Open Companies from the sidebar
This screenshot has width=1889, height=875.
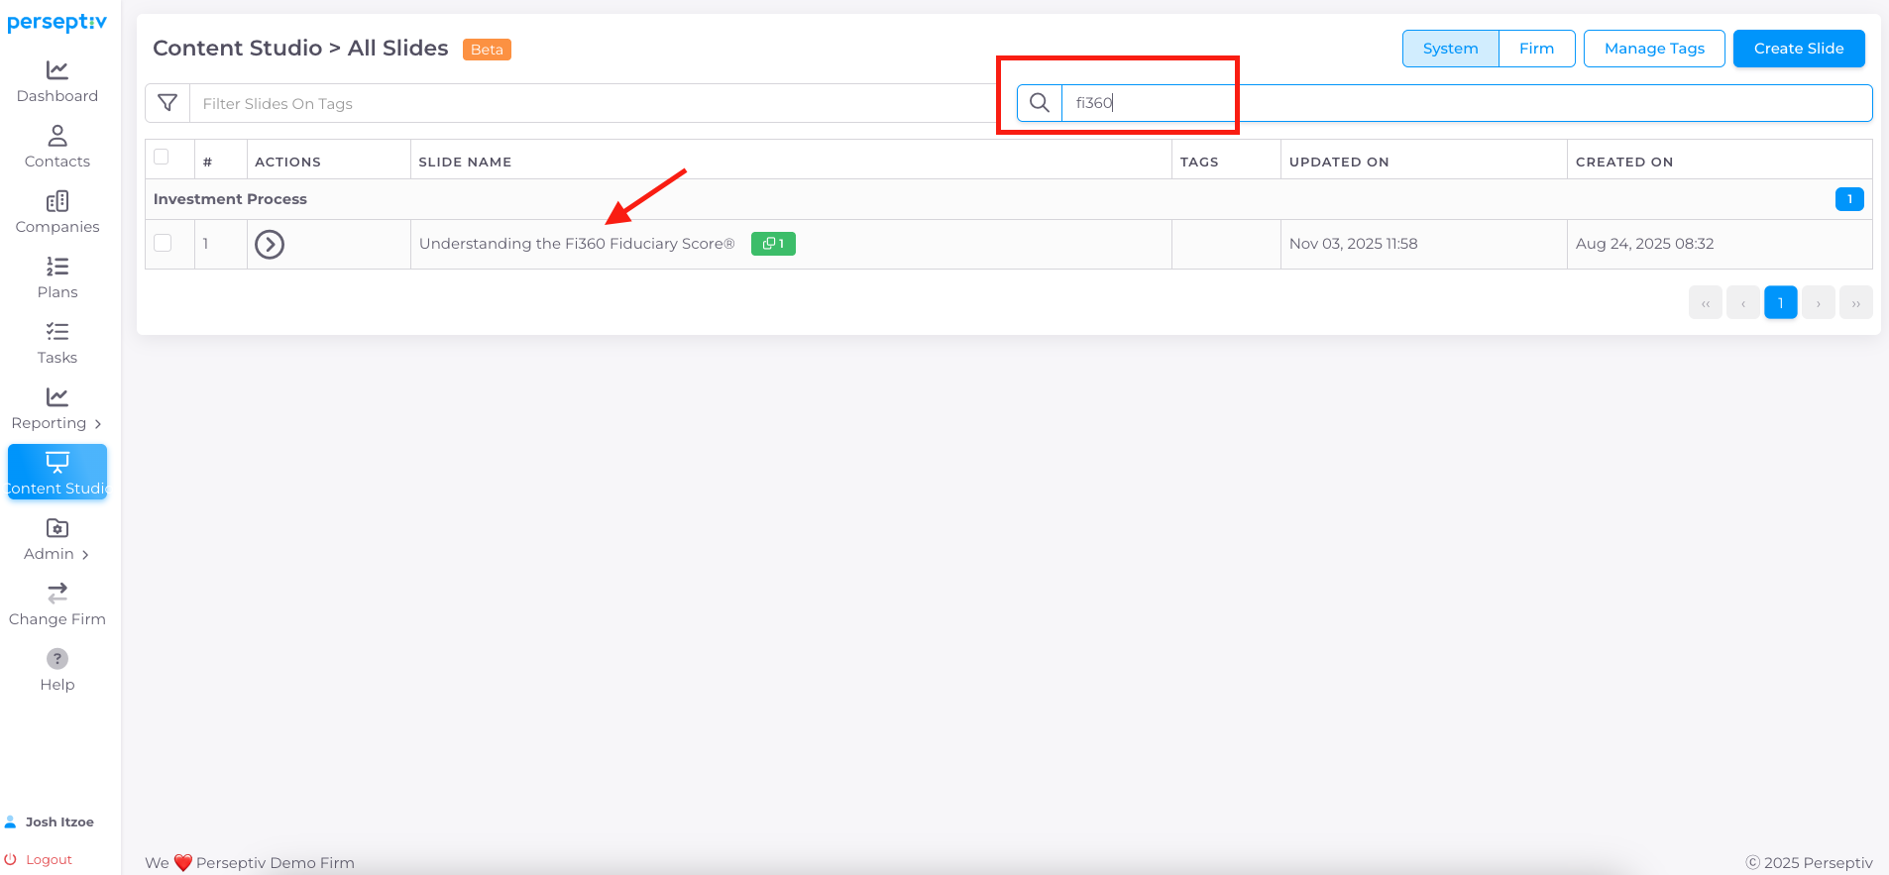pyautogui.click(x=57, y=213)
